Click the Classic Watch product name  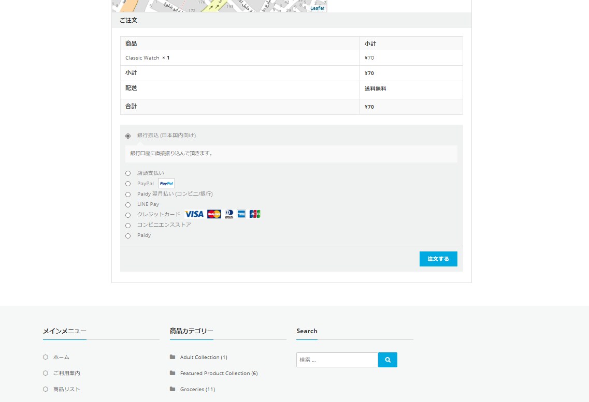pos(142,58)
